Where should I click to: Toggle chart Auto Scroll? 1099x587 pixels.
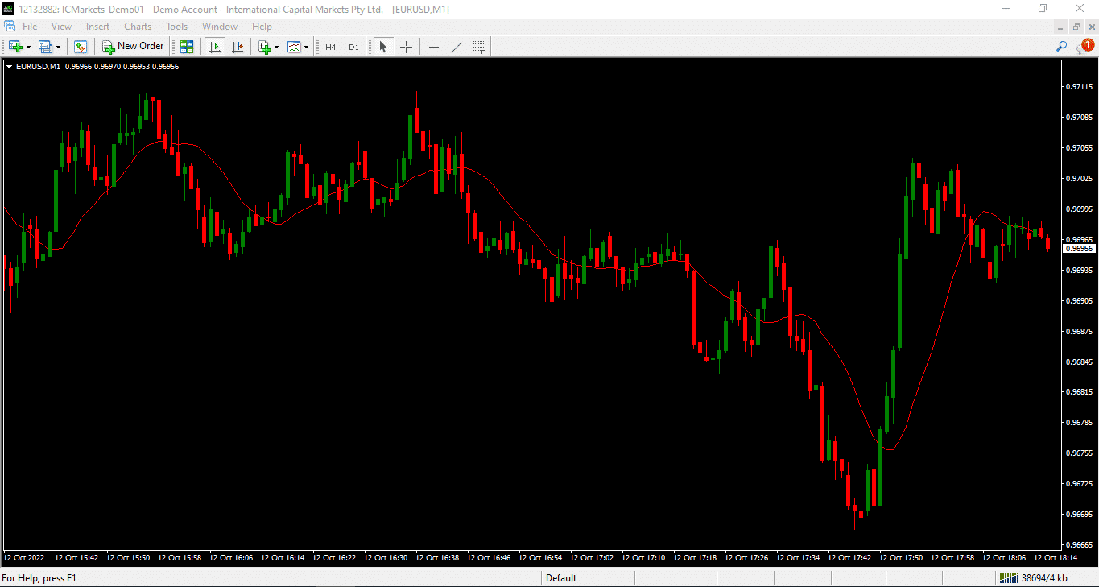(215, 47)
